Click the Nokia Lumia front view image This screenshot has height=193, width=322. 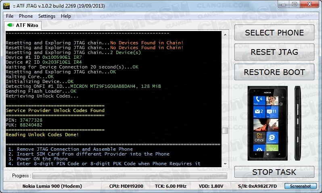[x=268, y=123]
